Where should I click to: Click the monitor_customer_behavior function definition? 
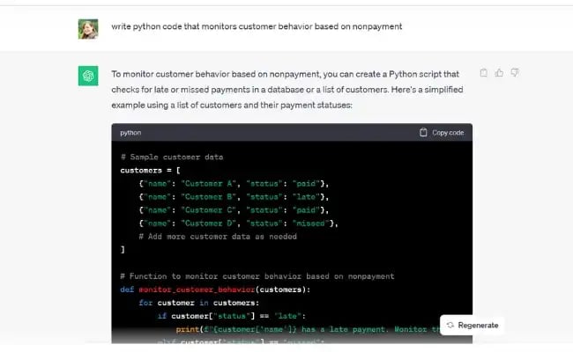215,290
